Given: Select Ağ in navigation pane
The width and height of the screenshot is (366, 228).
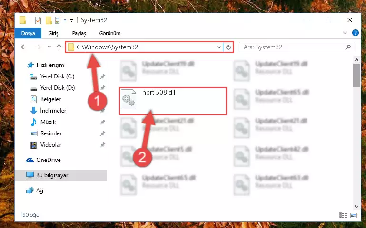Looking at the screenshot, I should tap(40, 190).
